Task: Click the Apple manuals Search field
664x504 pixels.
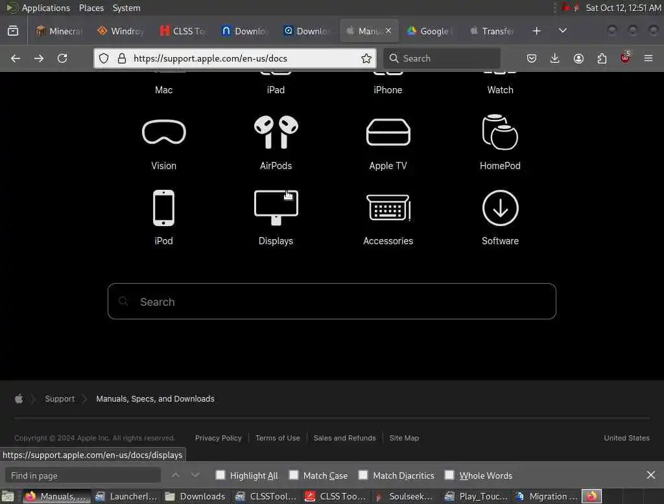Action: click(x=331, y=301)
